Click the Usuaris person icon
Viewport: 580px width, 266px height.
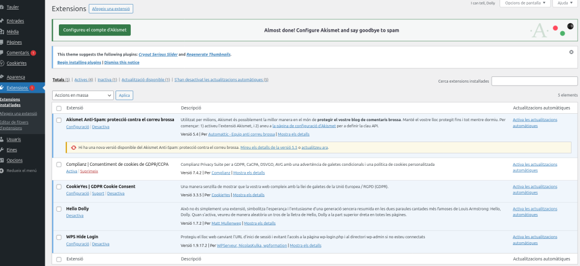pos(3,139)
